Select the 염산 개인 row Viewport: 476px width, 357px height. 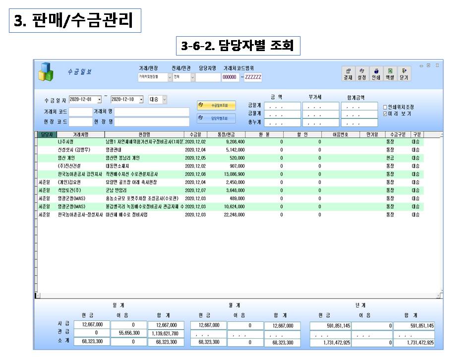point(231,158)
